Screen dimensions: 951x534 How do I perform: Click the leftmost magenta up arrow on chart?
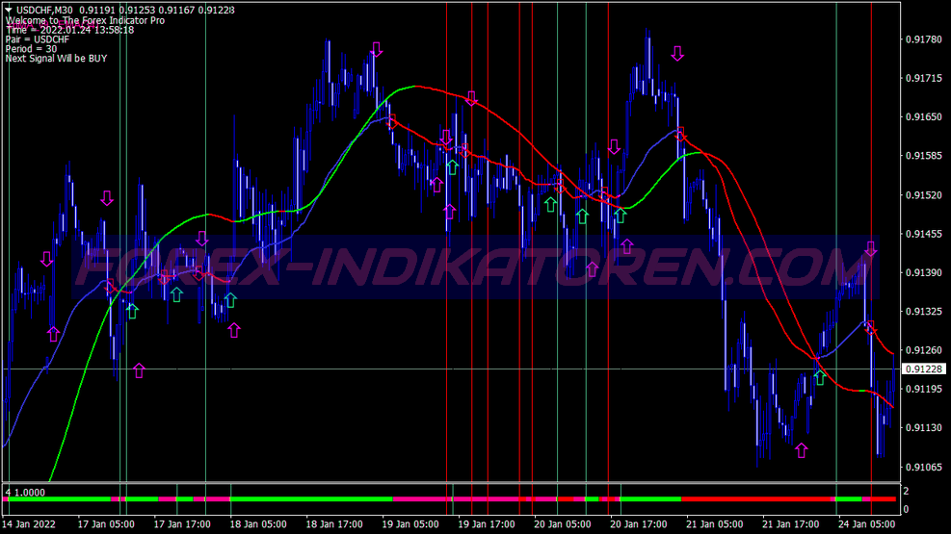pyautogui.click(x=53, y=334)
